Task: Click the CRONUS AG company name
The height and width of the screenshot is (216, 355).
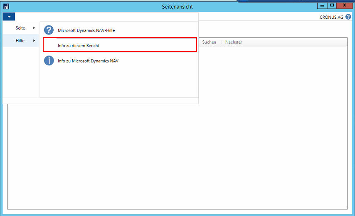Action: click(x=331, y=17)
